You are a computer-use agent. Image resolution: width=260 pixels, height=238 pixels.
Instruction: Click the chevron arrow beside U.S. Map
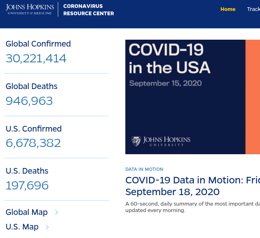[47, 227]
